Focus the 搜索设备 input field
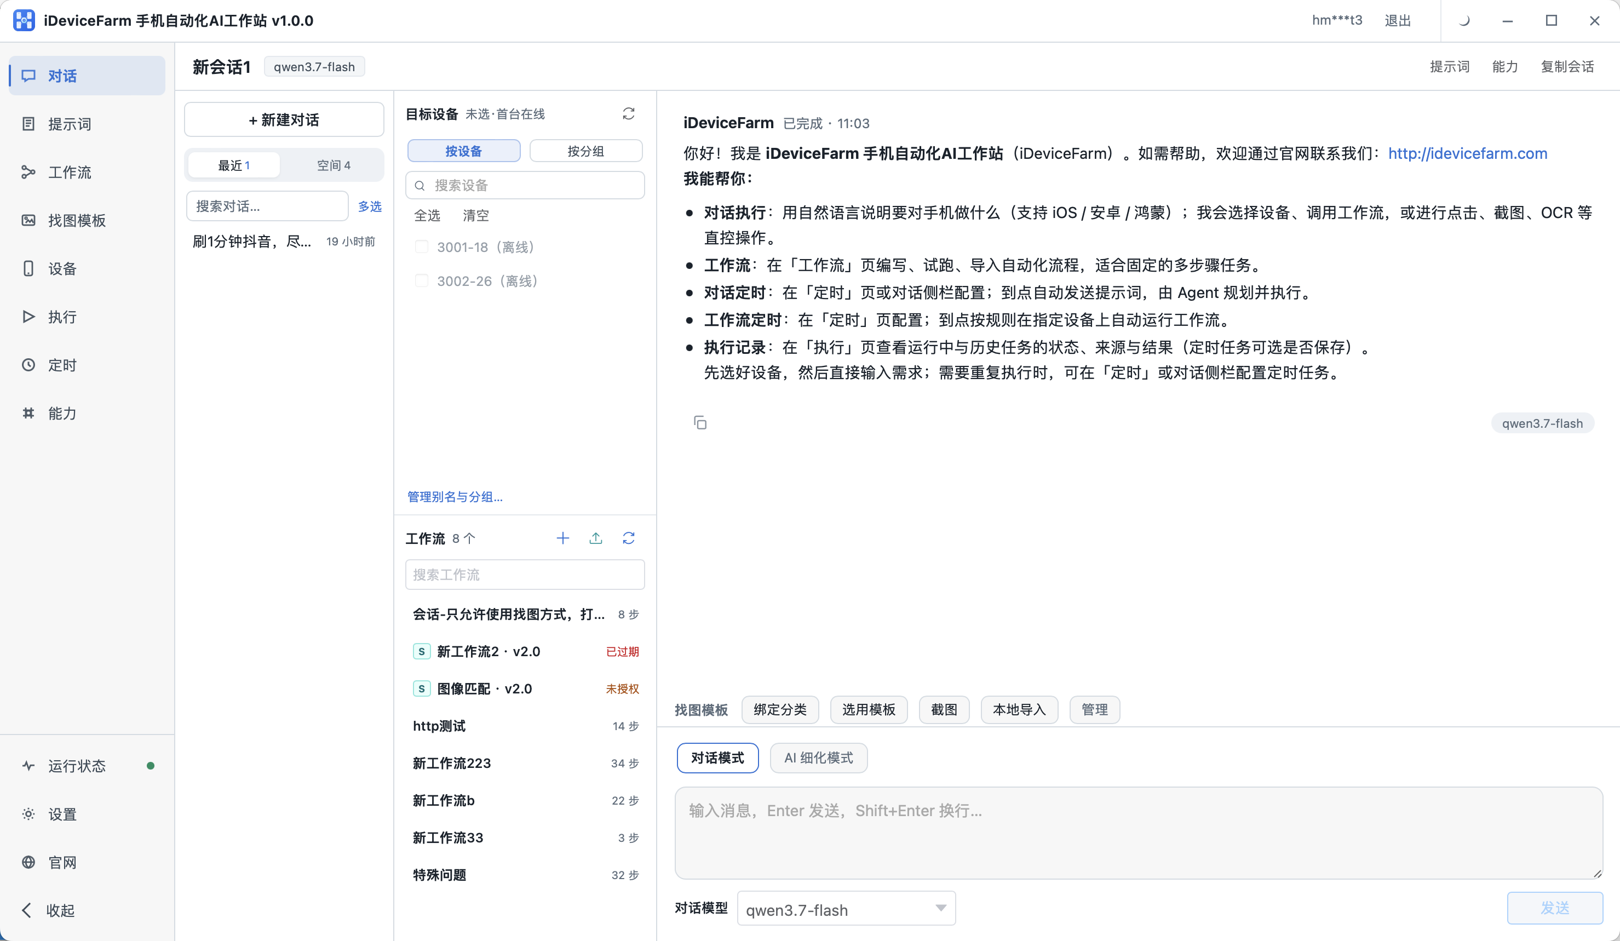The width and height of the screenshot is (1620, 941). 525,185
